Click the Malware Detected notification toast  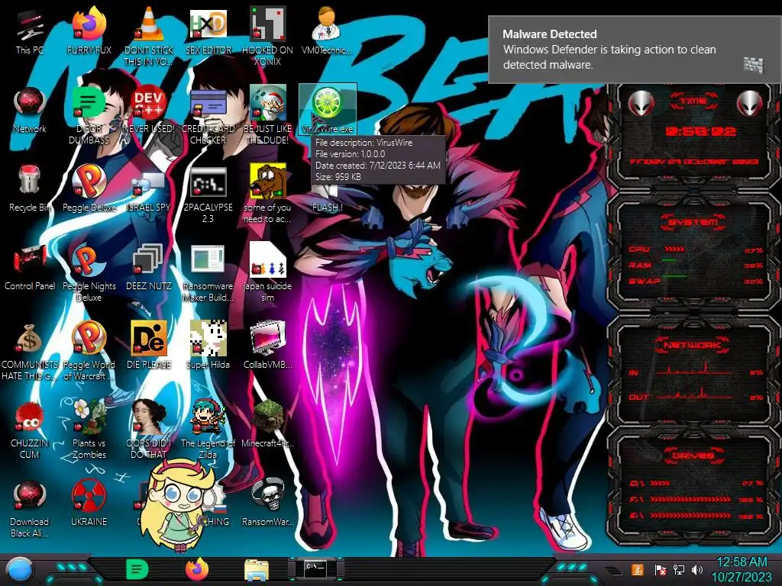click(635, 50)
